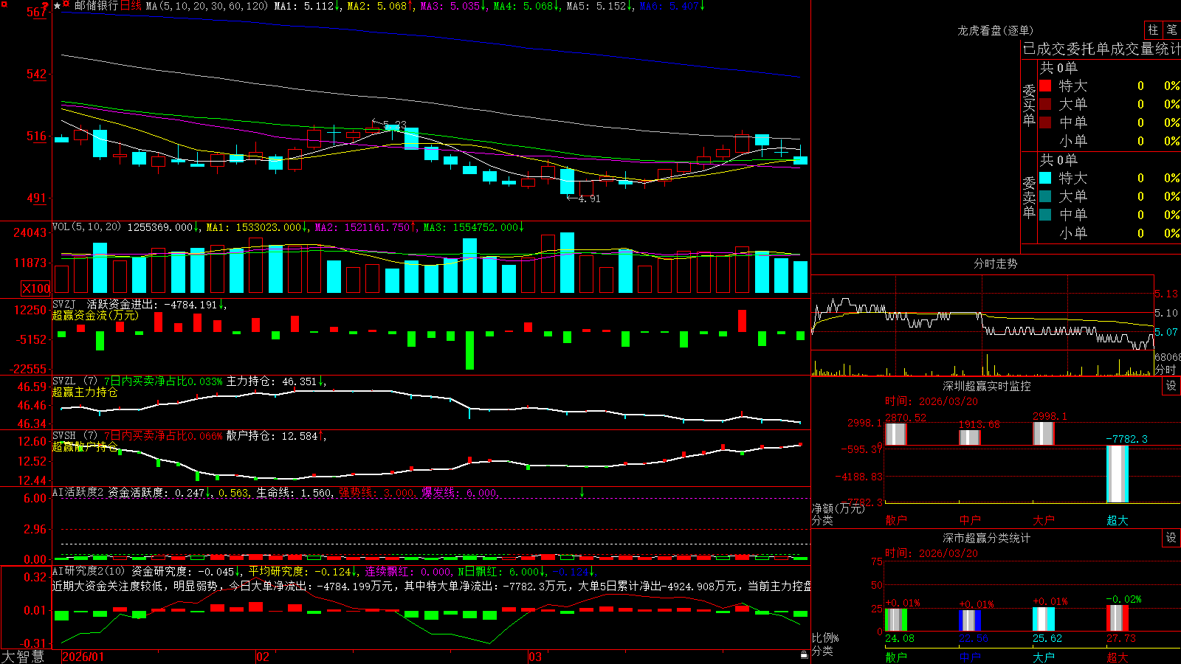This screenshot has height=664, width=1181.
Task: Click the 日线 period label
Action: pos(131,6)
